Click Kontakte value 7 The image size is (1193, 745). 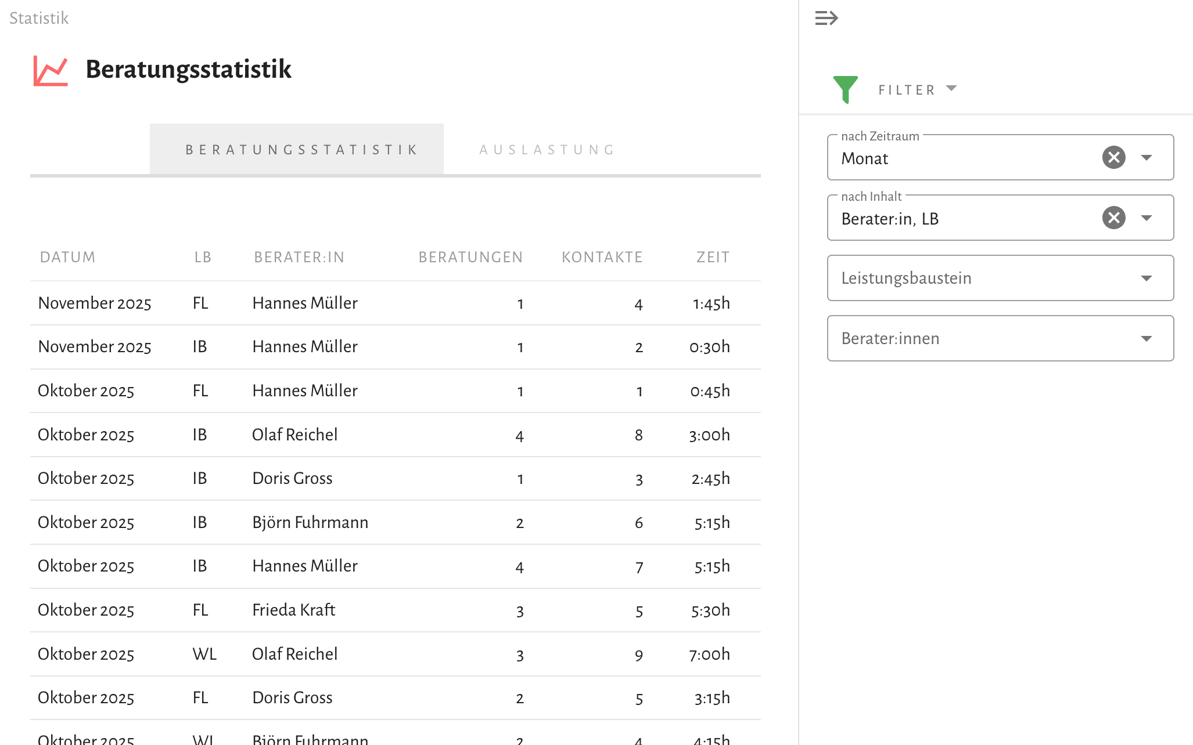click(x=639, y=567)
